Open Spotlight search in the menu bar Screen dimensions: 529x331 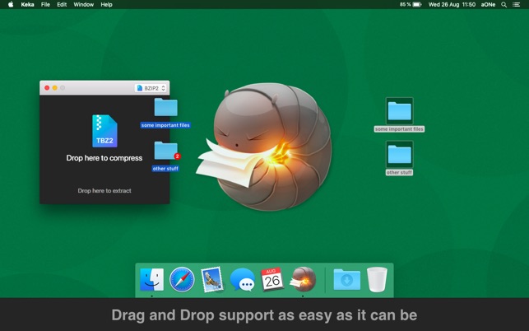[x=503, y=5]
